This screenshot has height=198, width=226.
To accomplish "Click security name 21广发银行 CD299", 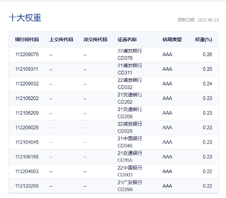I will tap(130, 186).
